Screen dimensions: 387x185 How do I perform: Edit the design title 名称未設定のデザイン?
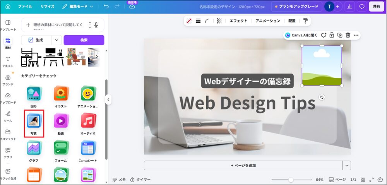tap(232, 7)
